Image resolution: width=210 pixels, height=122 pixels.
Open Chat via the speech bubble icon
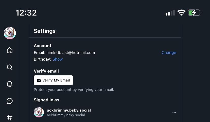coord(10,101)
